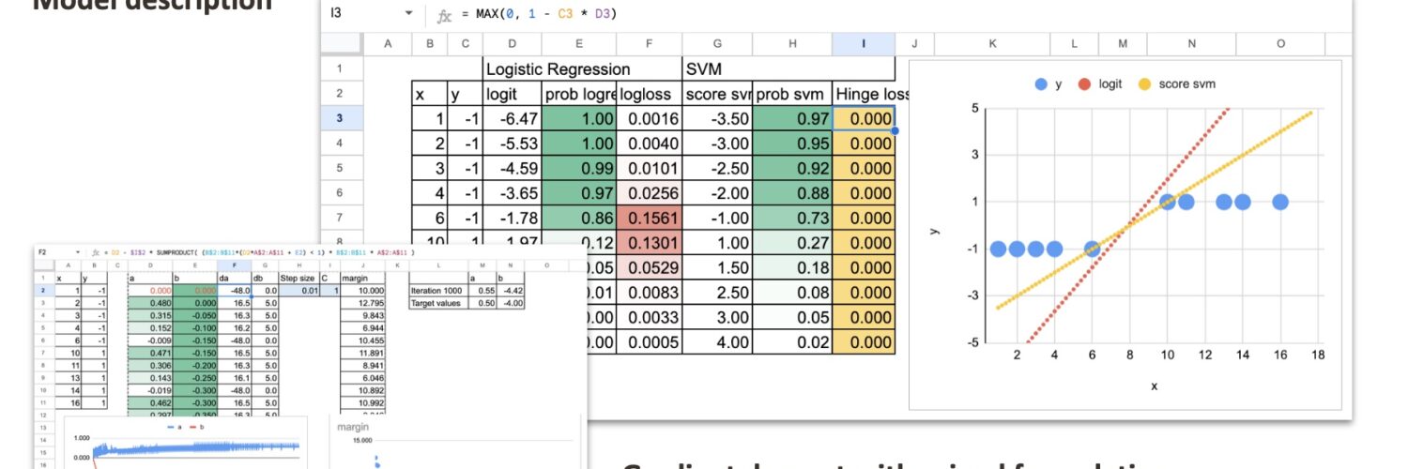Select the Hinge loss header cell

point(864,94)
